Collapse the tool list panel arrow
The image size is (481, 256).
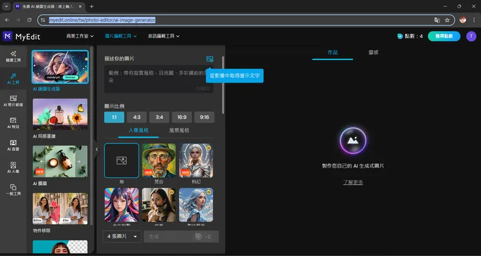point(97,149)
